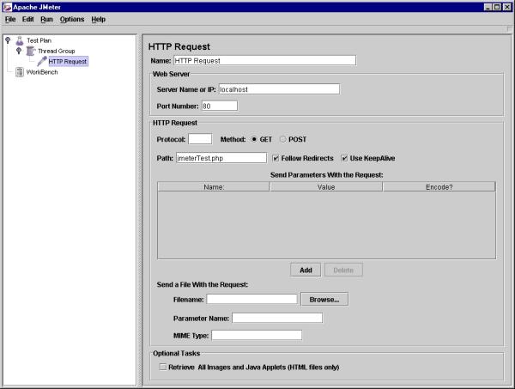
Task: Click the Web Server group label
Action: click(x=171, y=74)
